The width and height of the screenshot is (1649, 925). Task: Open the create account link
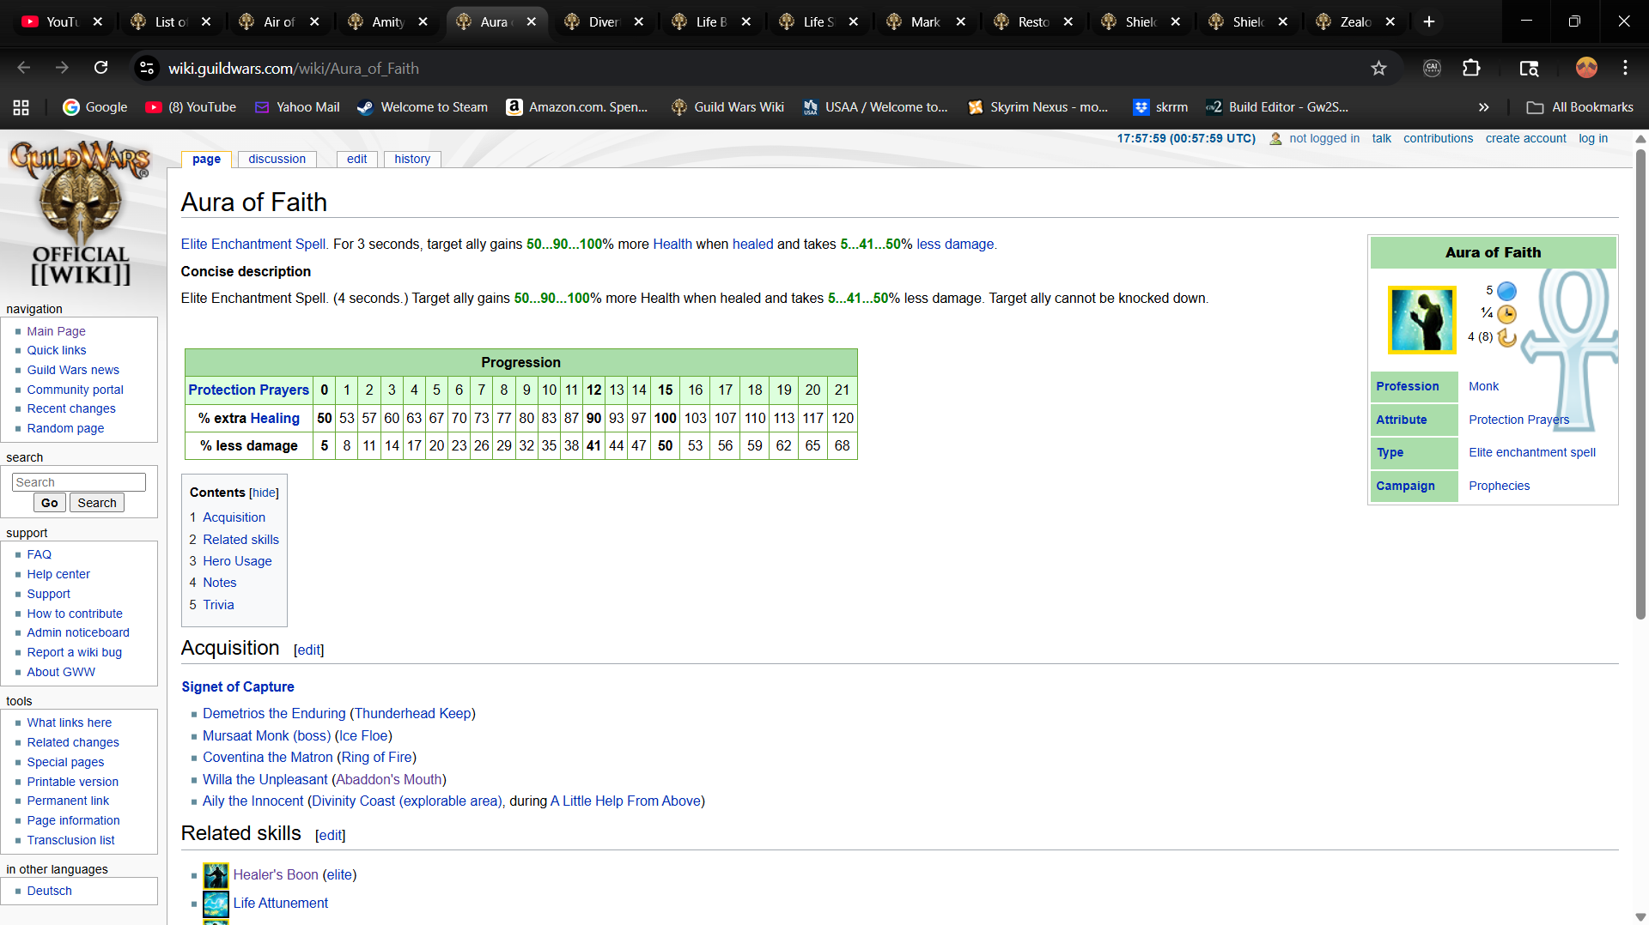[1526, 138]
